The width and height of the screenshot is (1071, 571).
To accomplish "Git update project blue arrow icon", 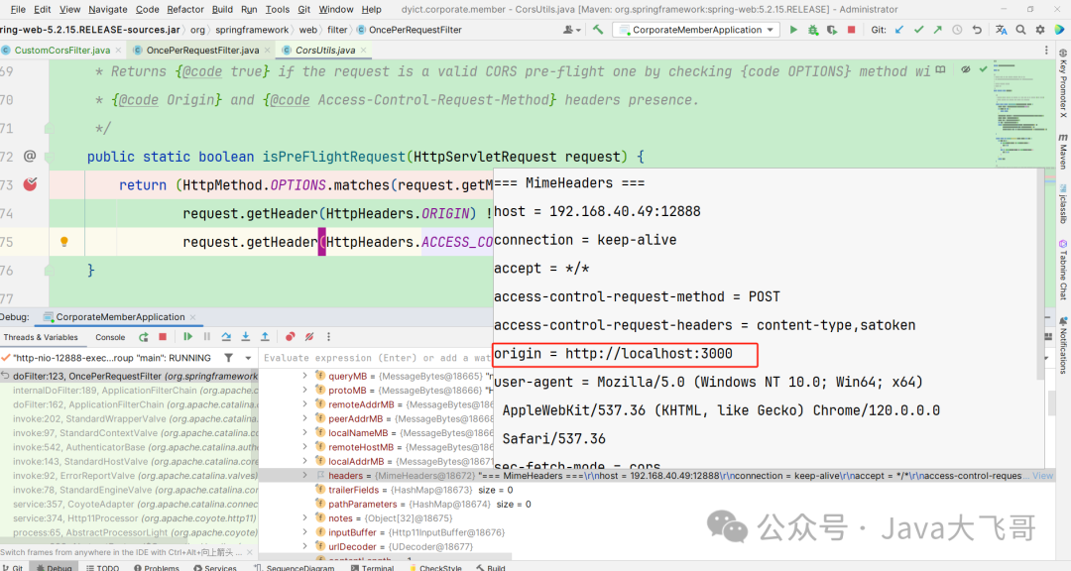I will click(x=898, y=30).
